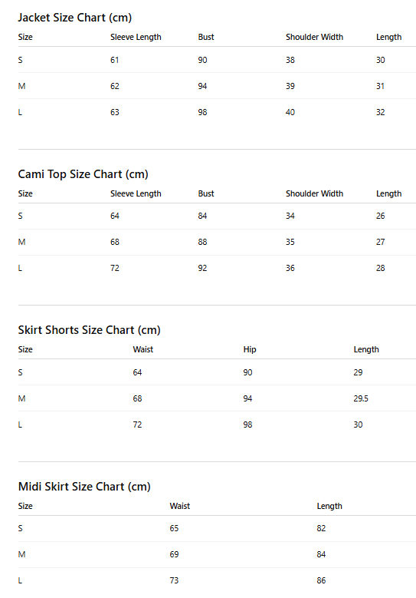The height and width of the screenshot is (598, 416).
Task: Select Cami Top size M length 27
Action: [381, 242]
